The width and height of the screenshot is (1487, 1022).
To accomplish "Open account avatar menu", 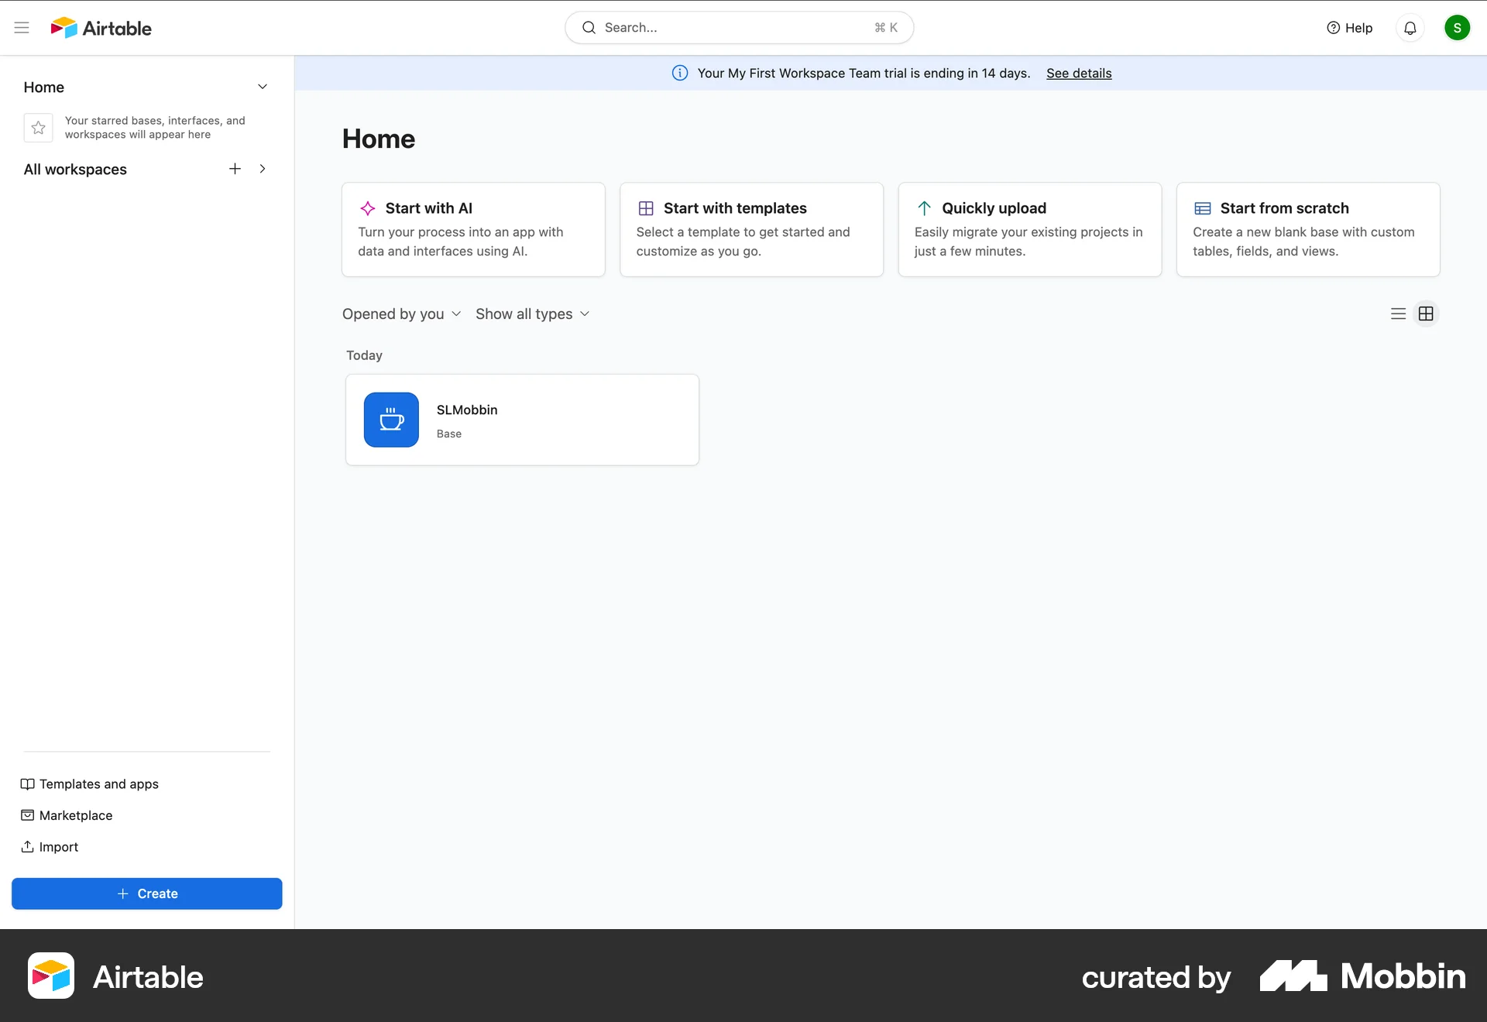I will (1458, 27).
